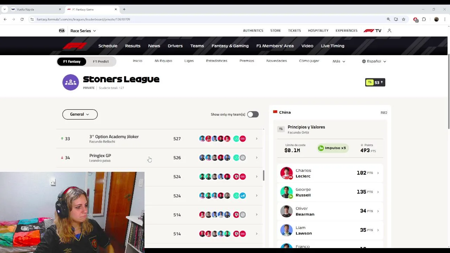Expand Liam Lawson points details chevron
Screen dimensions: 450x253
tap(378, 230)
